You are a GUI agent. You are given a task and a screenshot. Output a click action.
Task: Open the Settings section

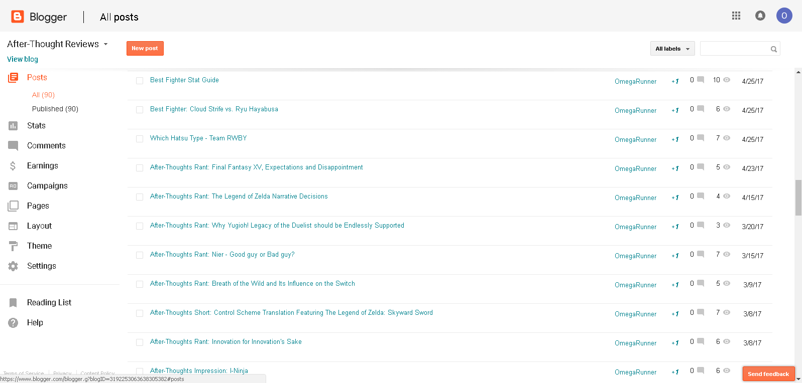[42, 266]
